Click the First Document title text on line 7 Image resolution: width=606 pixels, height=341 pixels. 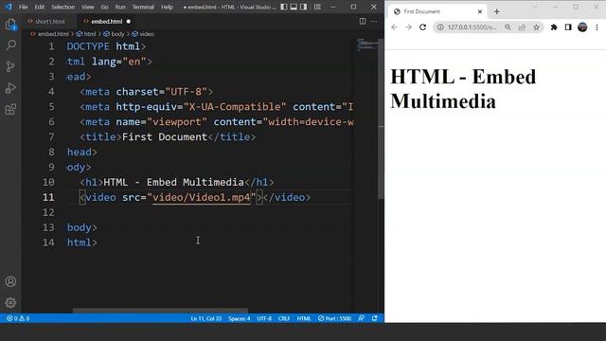(164, 136)
